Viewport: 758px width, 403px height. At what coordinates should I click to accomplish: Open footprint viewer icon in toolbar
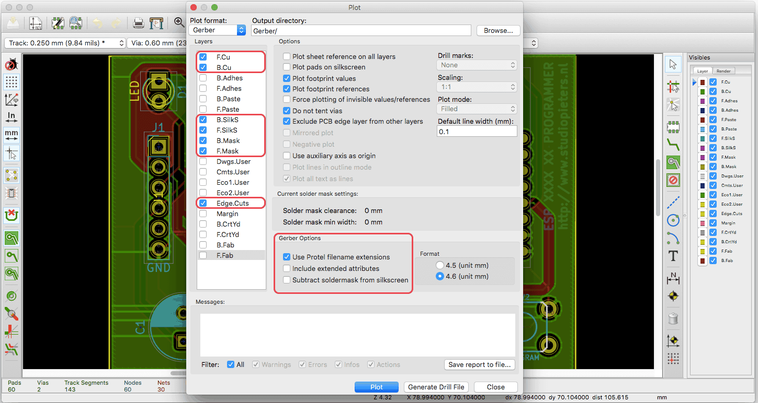pyautogui.click(x=75, y=23)
